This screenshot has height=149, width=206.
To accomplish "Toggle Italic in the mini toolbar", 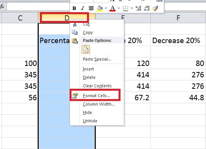I will (x=82, y=8).
